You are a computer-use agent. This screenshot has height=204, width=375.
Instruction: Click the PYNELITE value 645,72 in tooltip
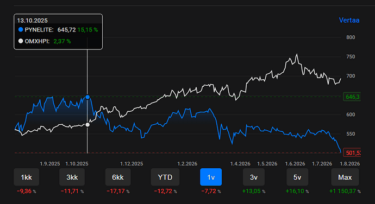click(66, 30)
